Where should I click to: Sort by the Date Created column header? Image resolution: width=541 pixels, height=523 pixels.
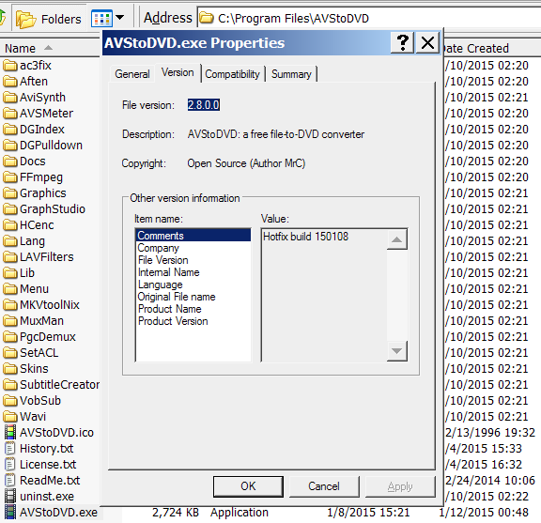pos(491,48)
